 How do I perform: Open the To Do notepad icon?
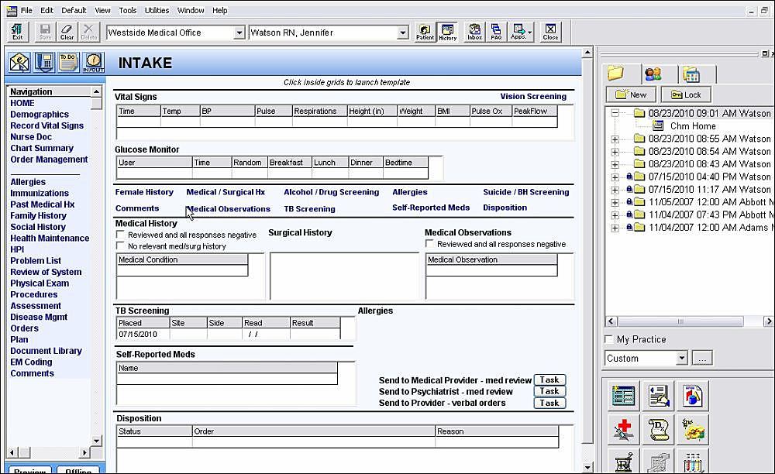[68, 62]
